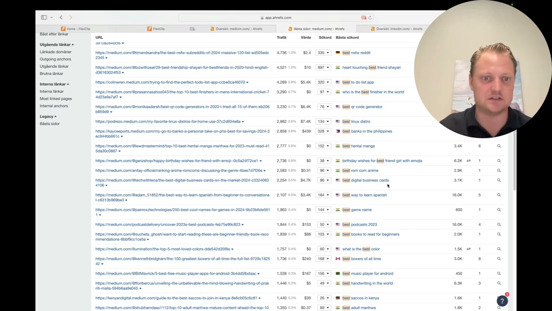Click the quote icon in birthday wishes row
The width and height of the screenshot is (552, 311).
pyautogui.click(x=468, y=161)
